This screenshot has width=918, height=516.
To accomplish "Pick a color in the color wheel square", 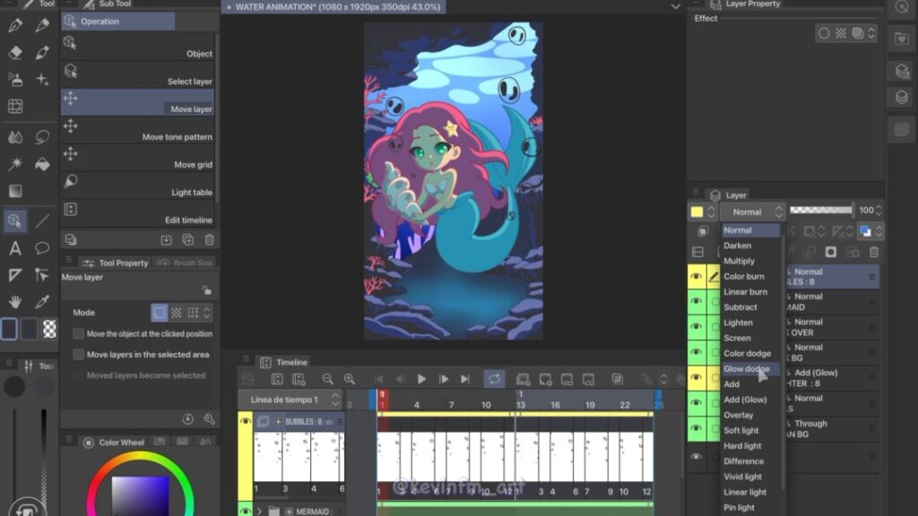I will (x=141, y=496).
